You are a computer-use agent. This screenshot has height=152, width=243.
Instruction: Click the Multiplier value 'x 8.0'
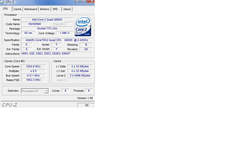(33, 71)
